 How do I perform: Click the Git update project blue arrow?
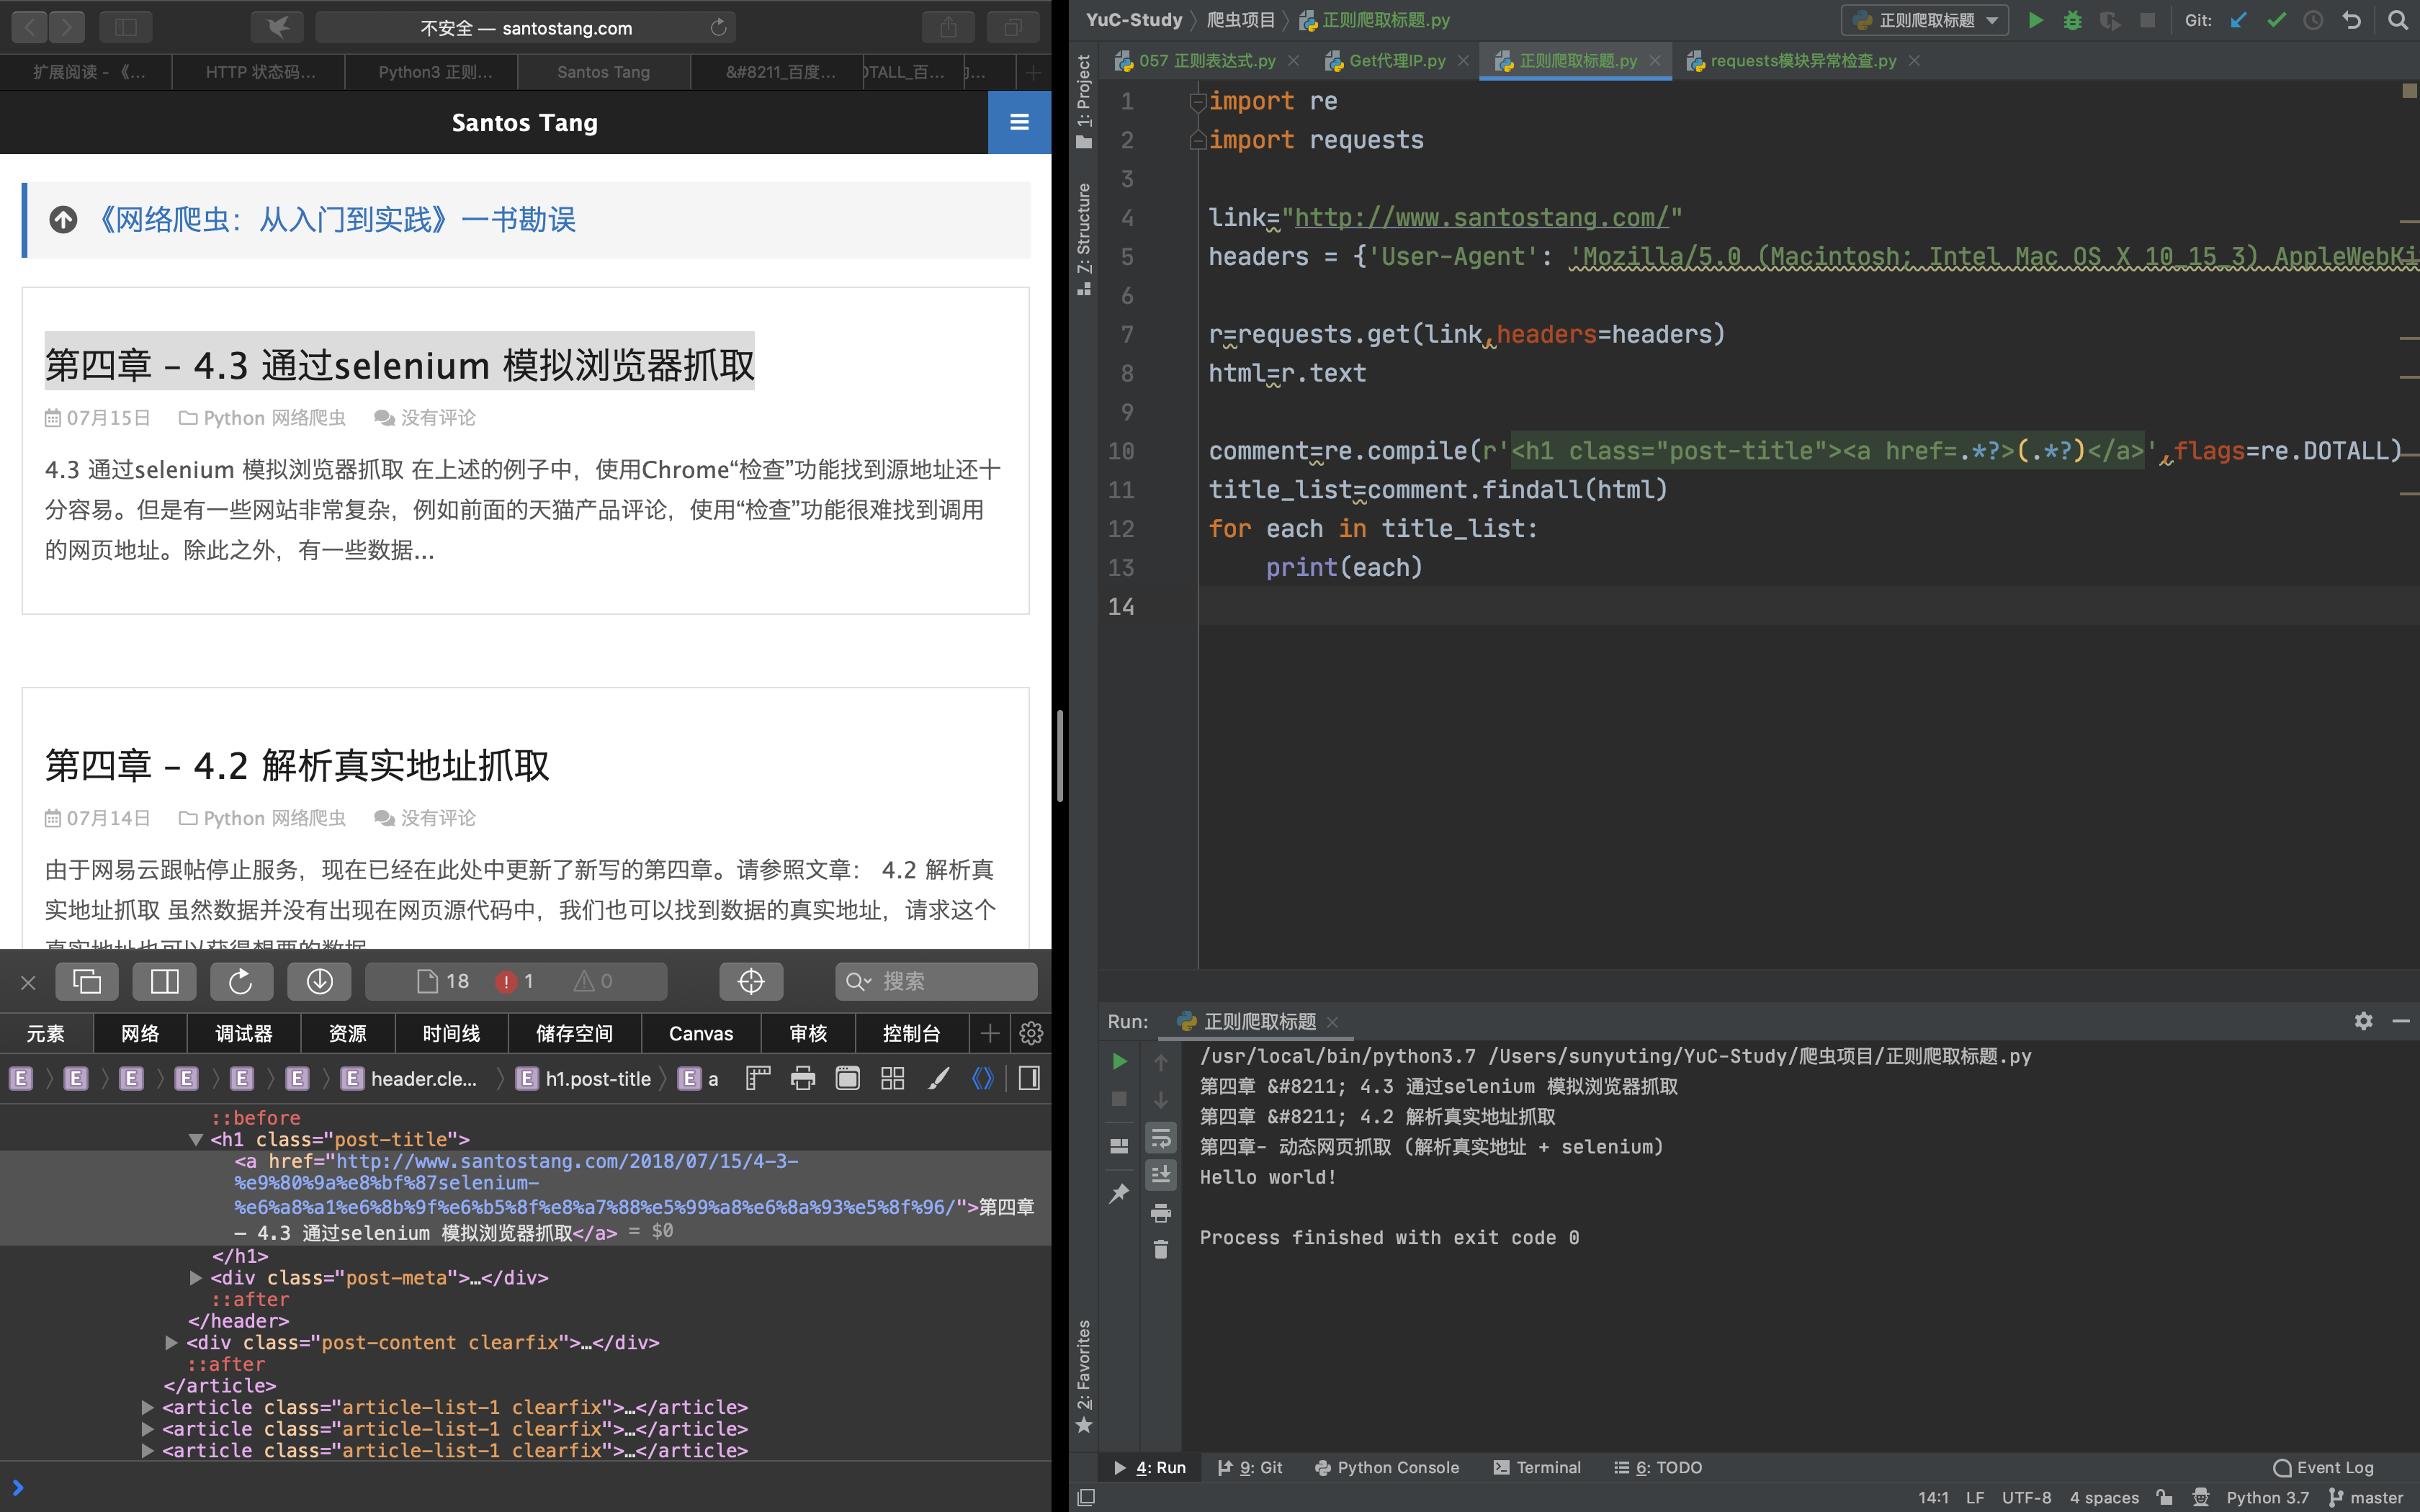point(2238,20)
